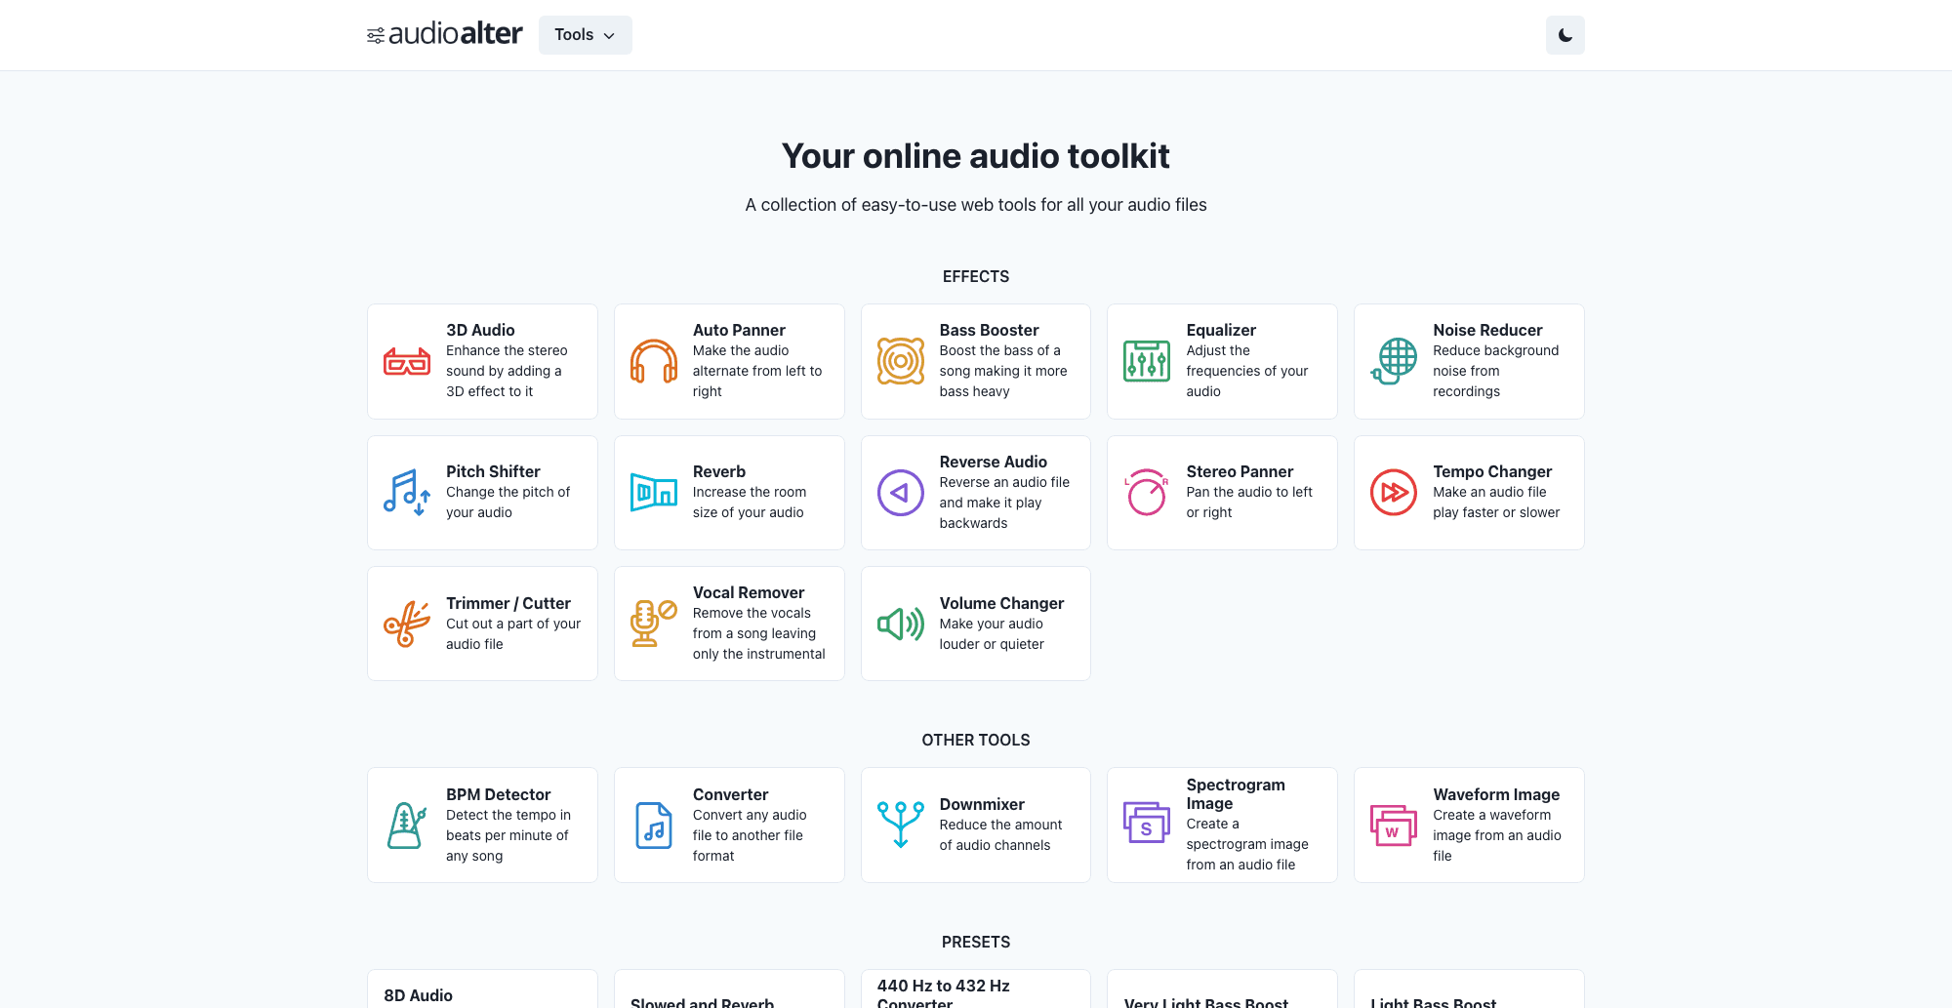Click the Trimmer / Cutter scissors icon

pyautogui.click(x=407, y=624)
